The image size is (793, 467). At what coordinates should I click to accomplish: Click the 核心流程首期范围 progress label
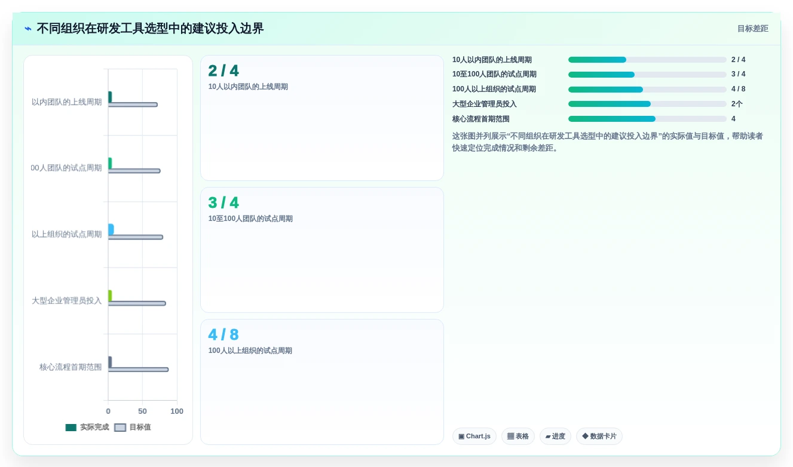(x=481, y=119)
